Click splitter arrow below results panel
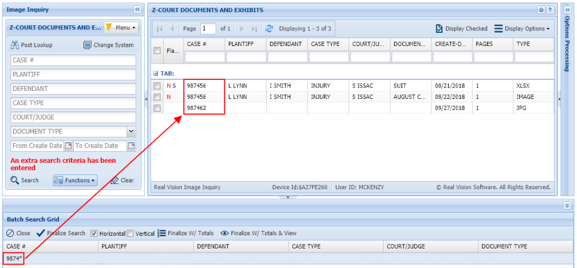577x268 pixels. click(x=288, y=197)
